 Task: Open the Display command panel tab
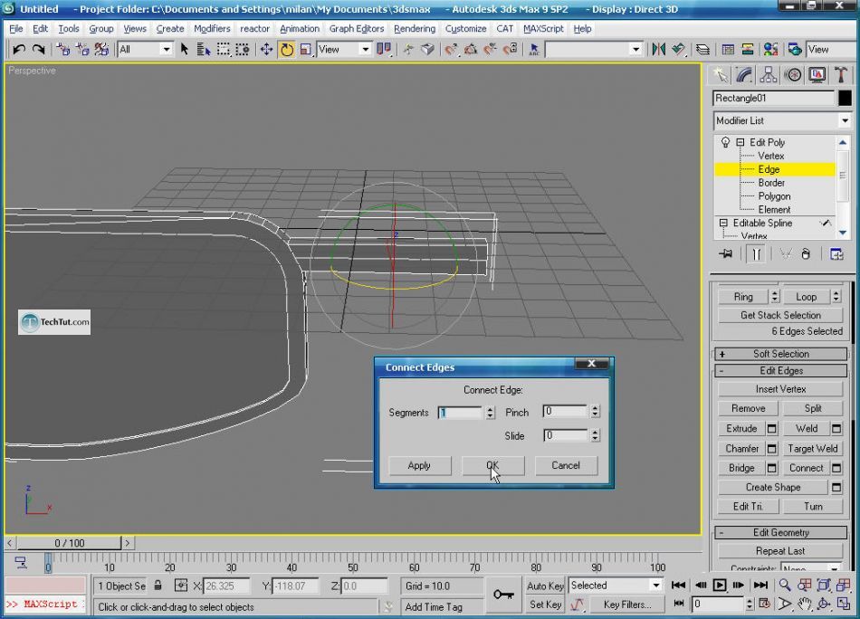click(x=817, y=75)
